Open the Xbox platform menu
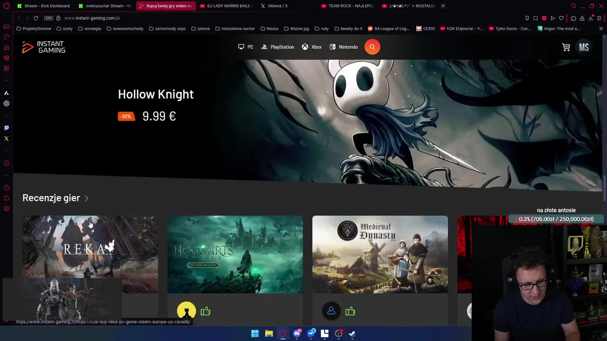 pos(312,47)
